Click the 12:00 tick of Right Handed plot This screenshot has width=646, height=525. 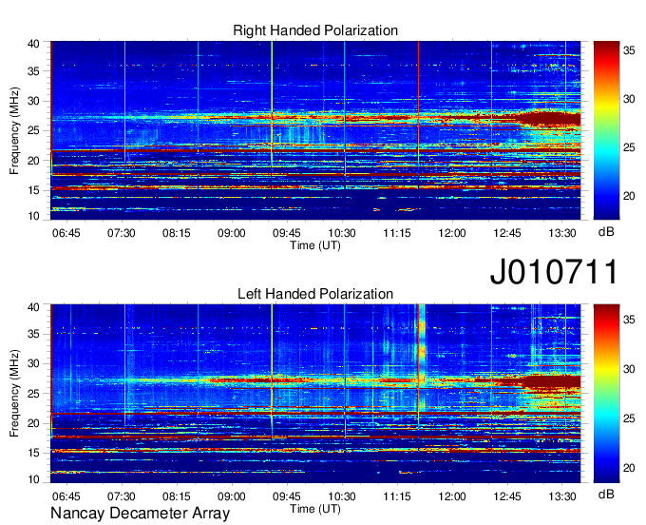452,233
